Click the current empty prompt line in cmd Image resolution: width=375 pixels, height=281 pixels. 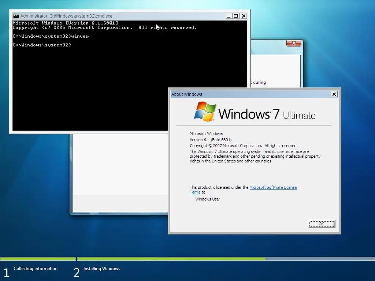(x=42, y=45)
